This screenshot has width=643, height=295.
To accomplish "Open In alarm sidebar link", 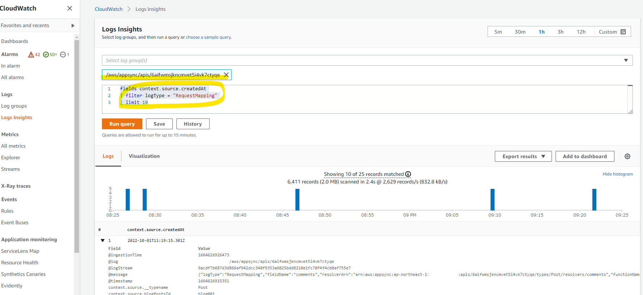I will pos(10,66).
